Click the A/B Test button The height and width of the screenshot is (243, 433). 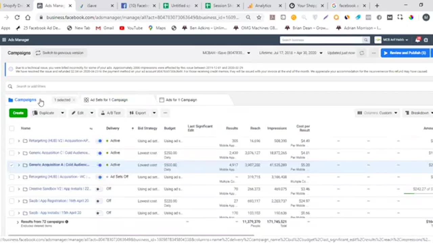click(111, 113)
